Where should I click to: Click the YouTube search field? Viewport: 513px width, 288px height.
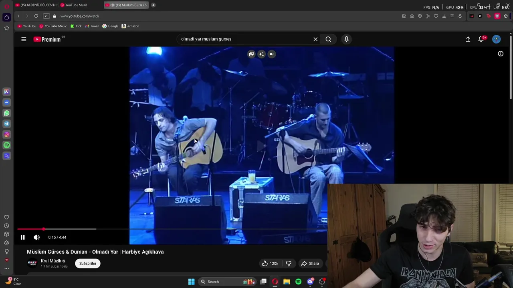pos(245,39)
